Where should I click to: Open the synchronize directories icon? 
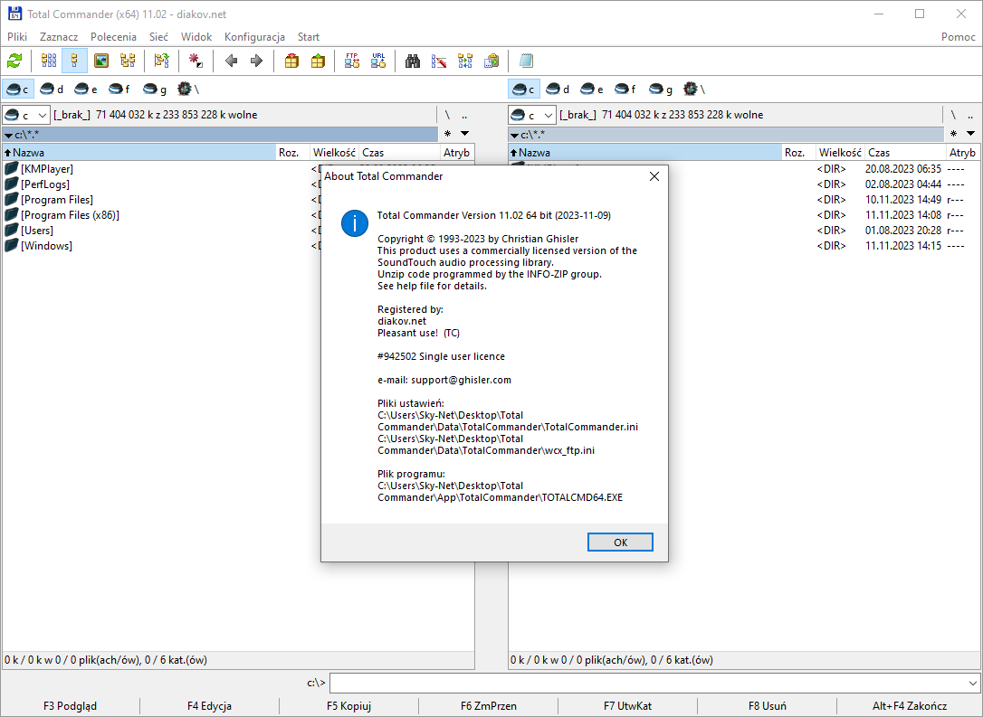coord(465,61)
